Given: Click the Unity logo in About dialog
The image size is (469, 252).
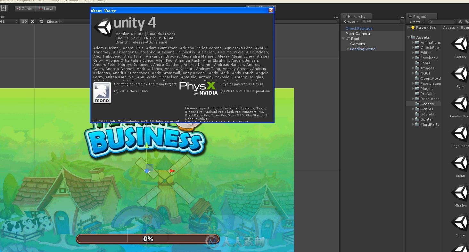Looking at the screenshot, I should pyautogui.click(x=103, y=27).
